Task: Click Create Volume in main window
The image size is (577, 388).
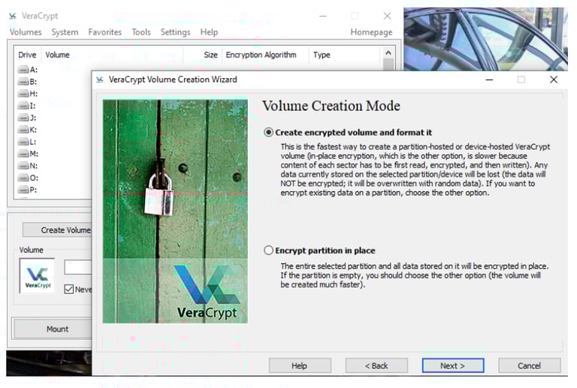Action: (x=57, y=230)
